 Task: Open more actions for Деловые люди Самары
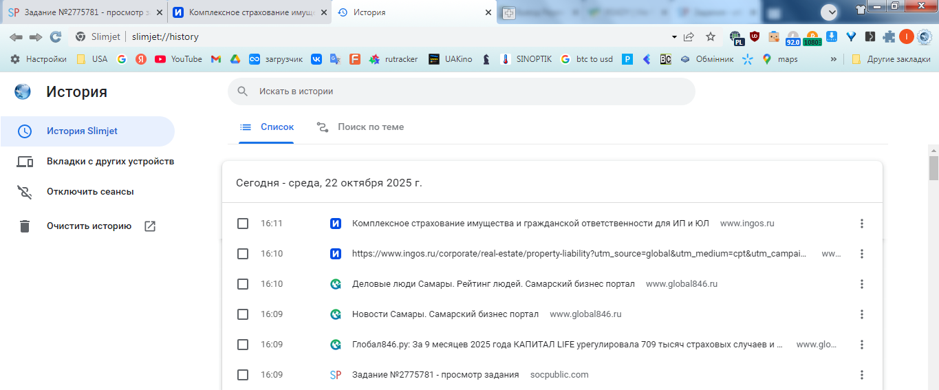[862, 284]
